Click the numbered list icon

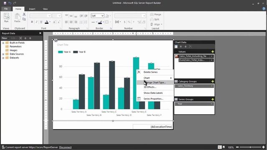(86, 22)
